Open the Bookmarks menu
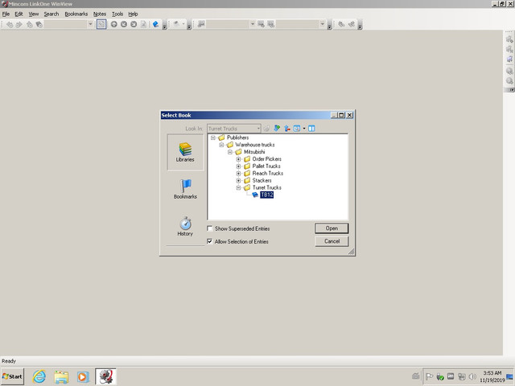Image resolution: width=515 pixels, height=386 pixels. 76,14
